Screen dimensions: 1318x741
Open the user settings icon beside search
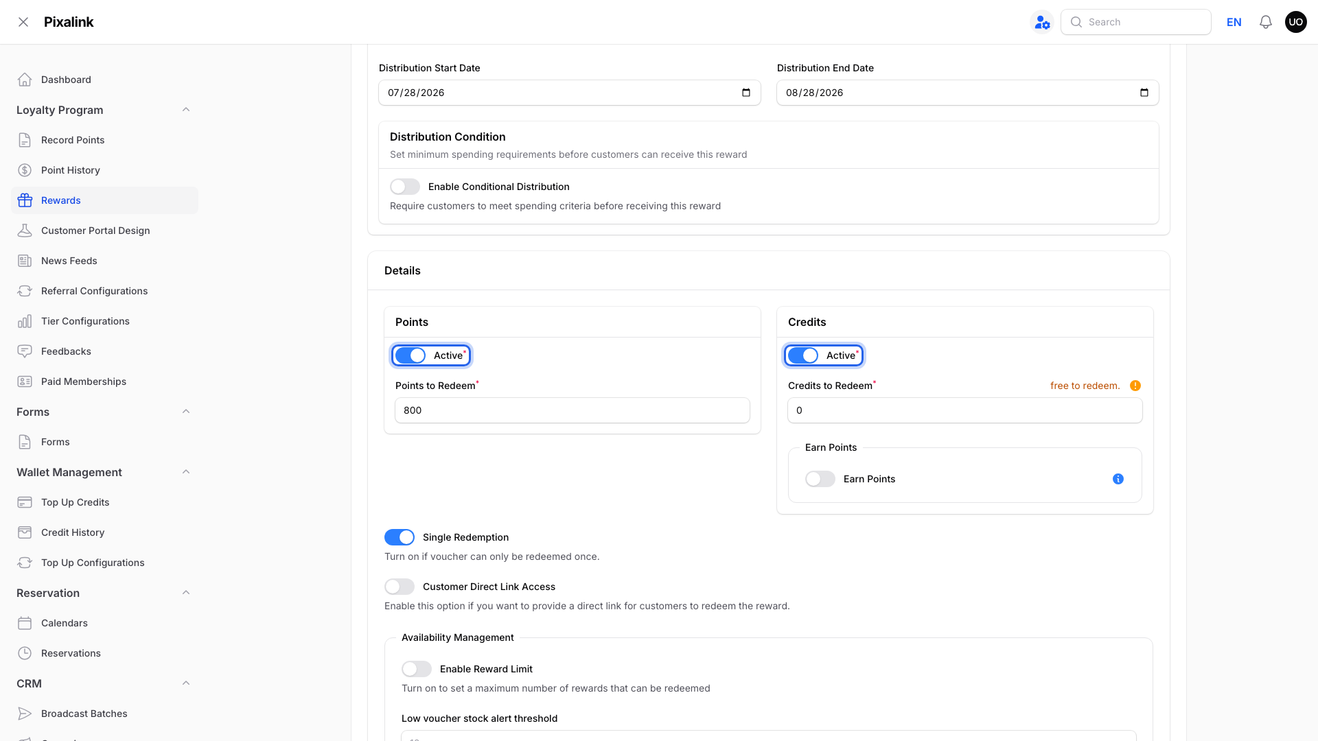coord(1042,22)
